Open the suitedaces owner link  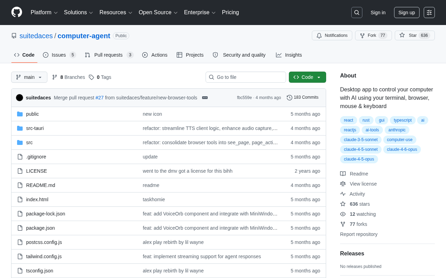coord(36,36)
